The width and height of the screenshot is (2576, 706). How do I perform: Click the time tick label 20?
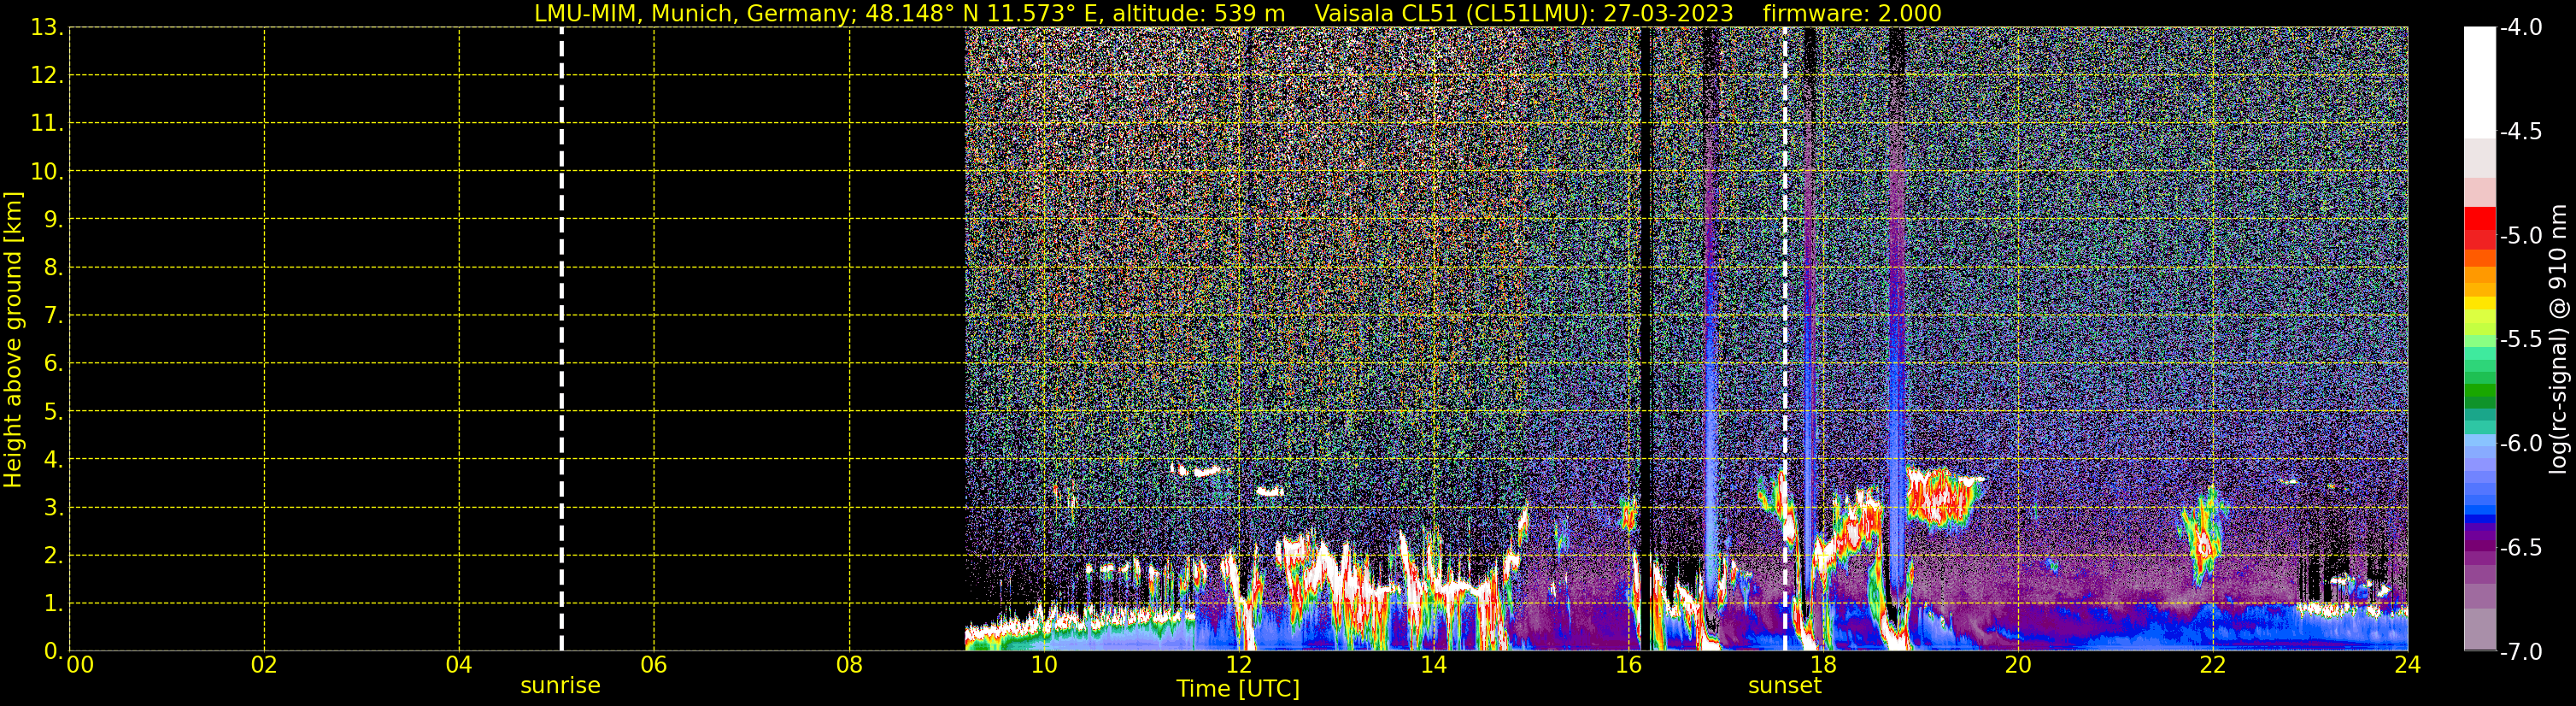click(2018, 665)
